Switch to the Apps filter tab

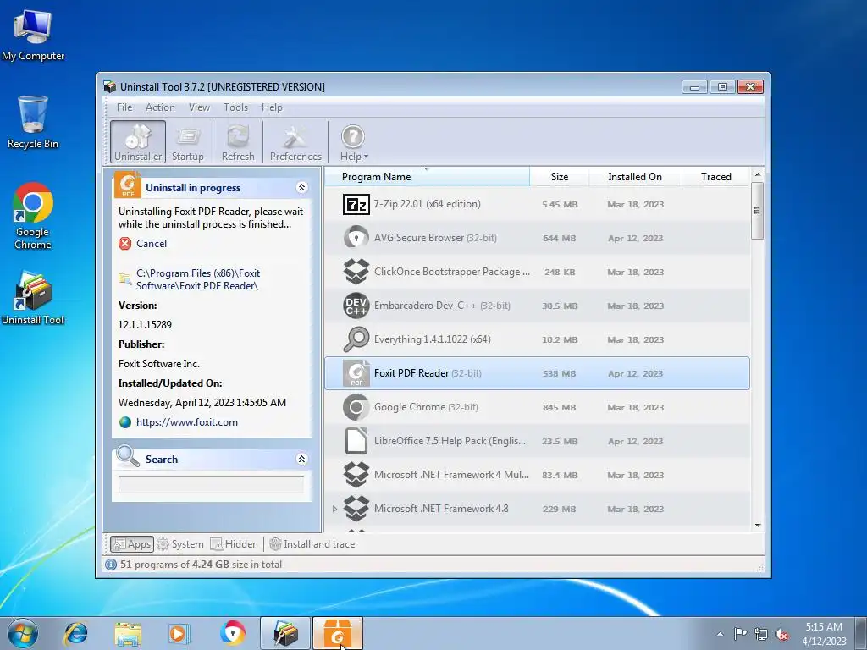(x=131, y=544)
